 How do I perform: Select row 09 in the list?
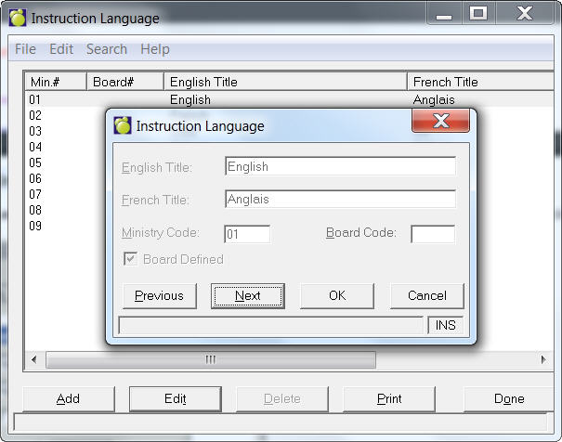[x=35, y=226]
